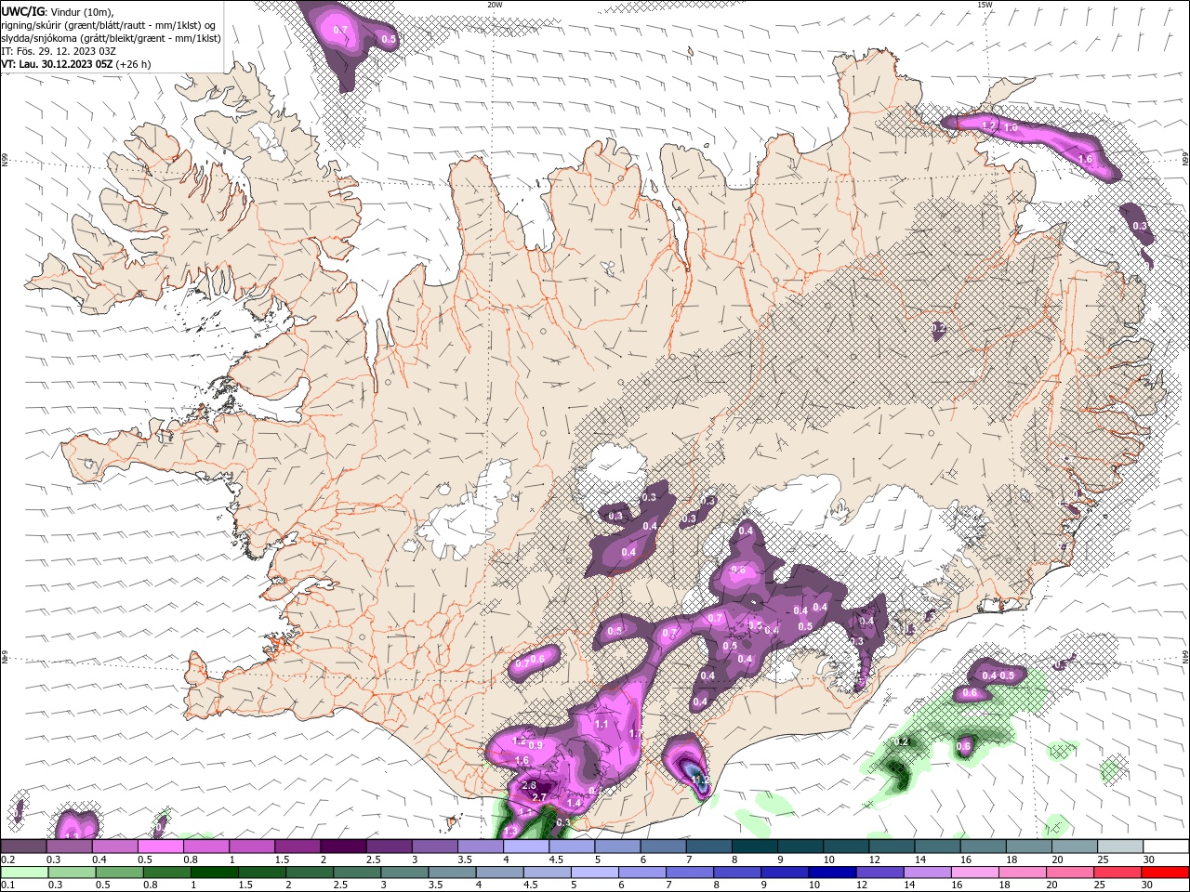This screenshot has width=1190, height=892.
Task: Click the pale green first swatch of the bottom legend
Action: 23,872
